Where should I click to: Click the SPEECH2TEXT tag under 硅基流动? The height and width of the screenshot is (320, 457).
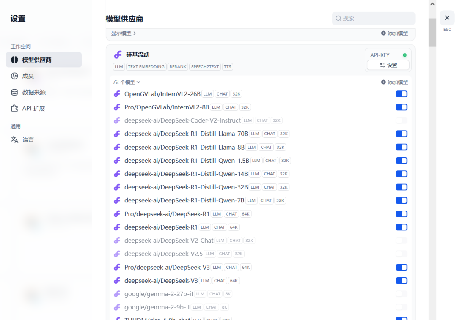coord(205,67)
